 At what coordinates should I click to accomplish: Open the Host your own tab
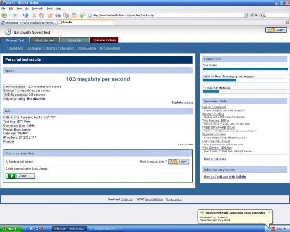[x=45, y=40]
